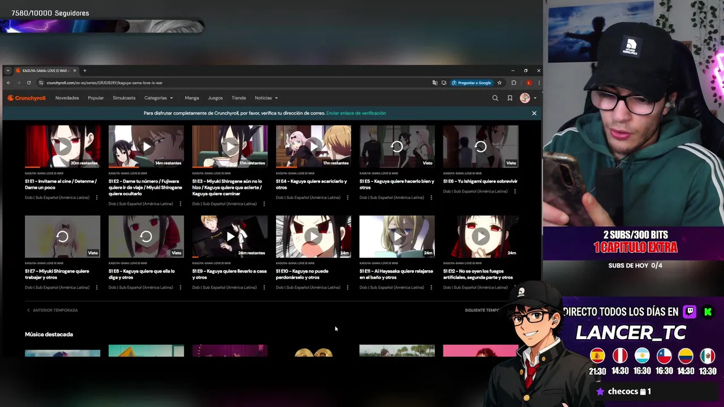
Task: Open the Tienda menu item
Action: pyautogui.click(x=239, y=98)
